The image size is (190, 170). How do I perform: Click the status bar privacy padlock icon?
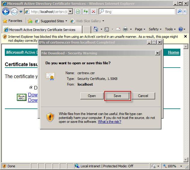[x=153, y=166]
